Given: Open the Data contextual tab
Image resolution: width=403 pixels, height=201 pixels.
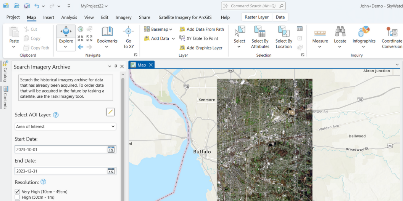Looking at the screenshot, I should (x=280, y=17).
